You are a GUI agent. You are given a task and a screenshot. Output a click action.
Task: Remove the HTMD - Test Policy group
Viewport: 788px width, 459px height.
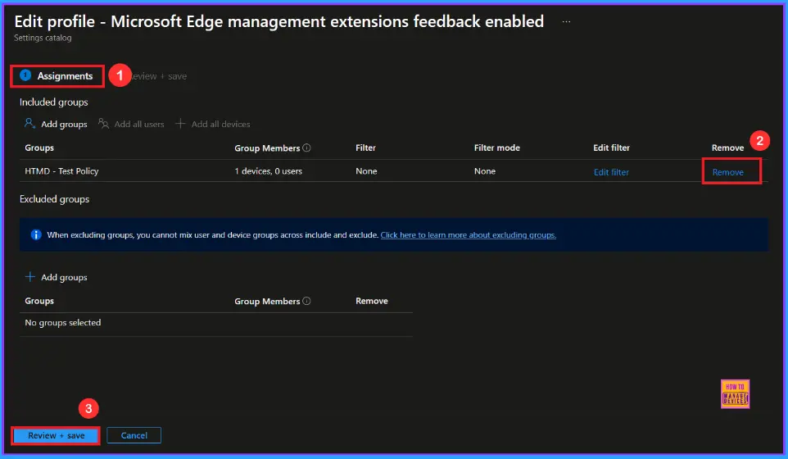(727, 172)
